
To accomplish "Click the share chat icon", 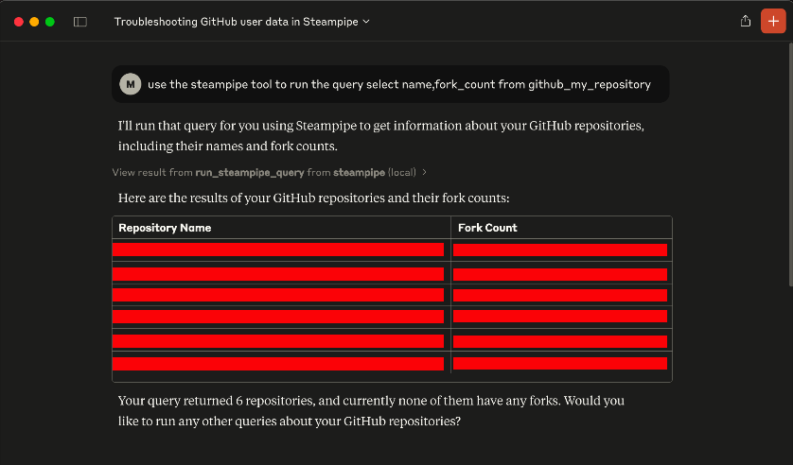I will [746, 21].
